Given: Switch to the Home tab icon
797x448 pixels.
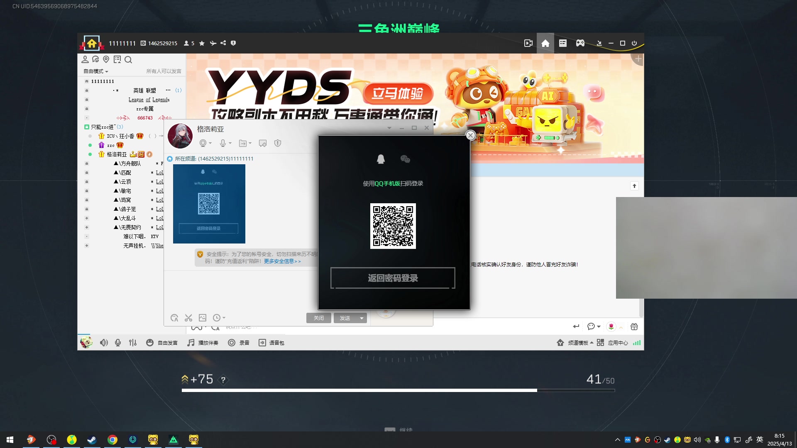Looking at the screenshot, I should pyautogui.click(x=545, y=43).
